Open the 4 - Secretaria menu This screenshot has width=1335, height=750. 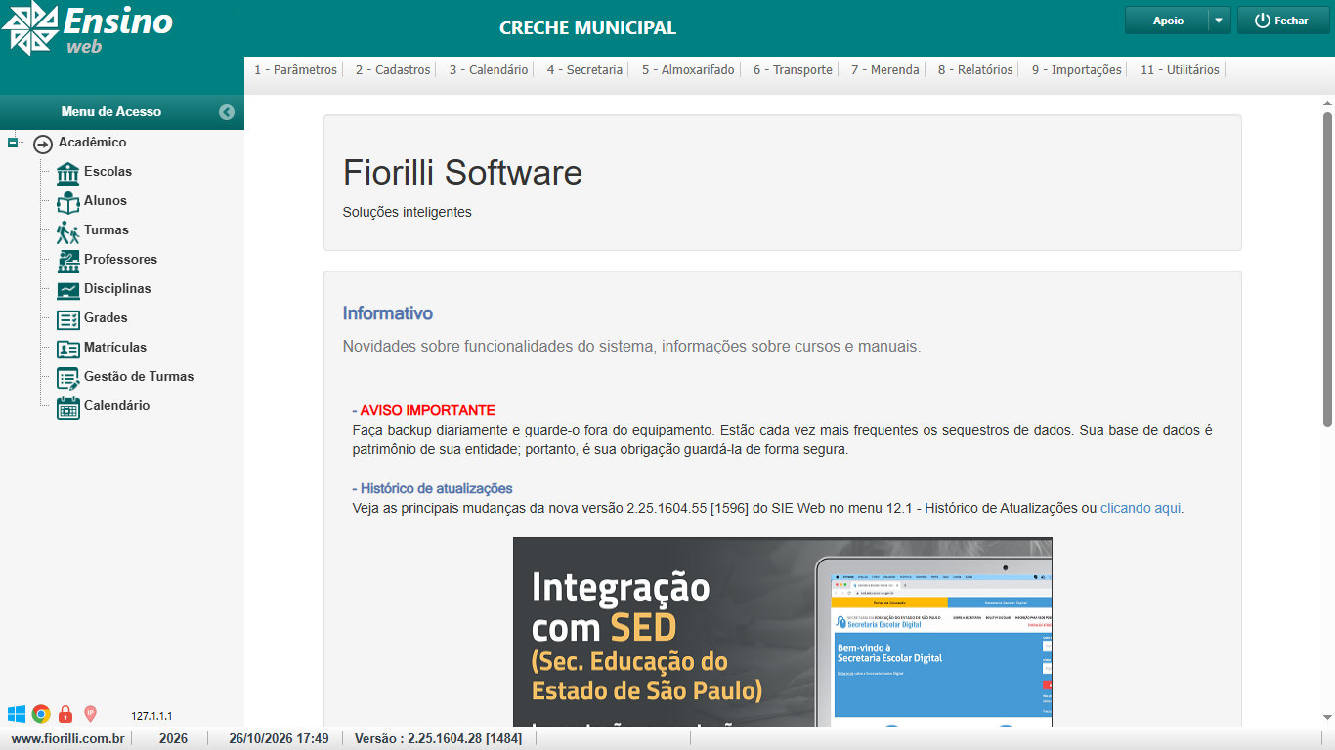coord(584,70)
